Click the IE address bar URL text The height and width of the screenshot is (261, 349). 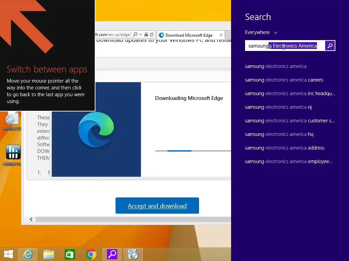click(x=113, y=35)
